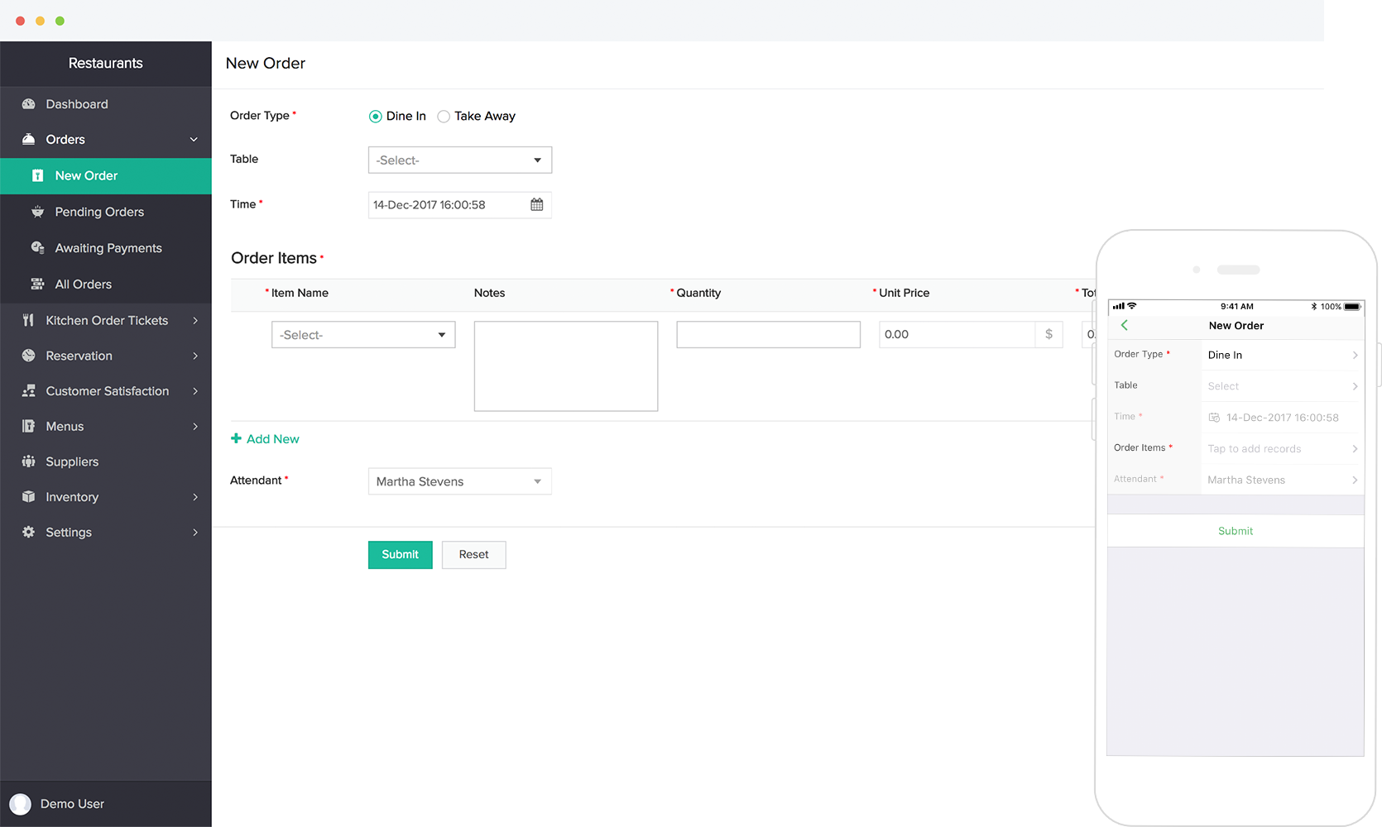Screen dimensions: 1382x827
Task: Tap the phone Table Select row
Action: 1236,386
